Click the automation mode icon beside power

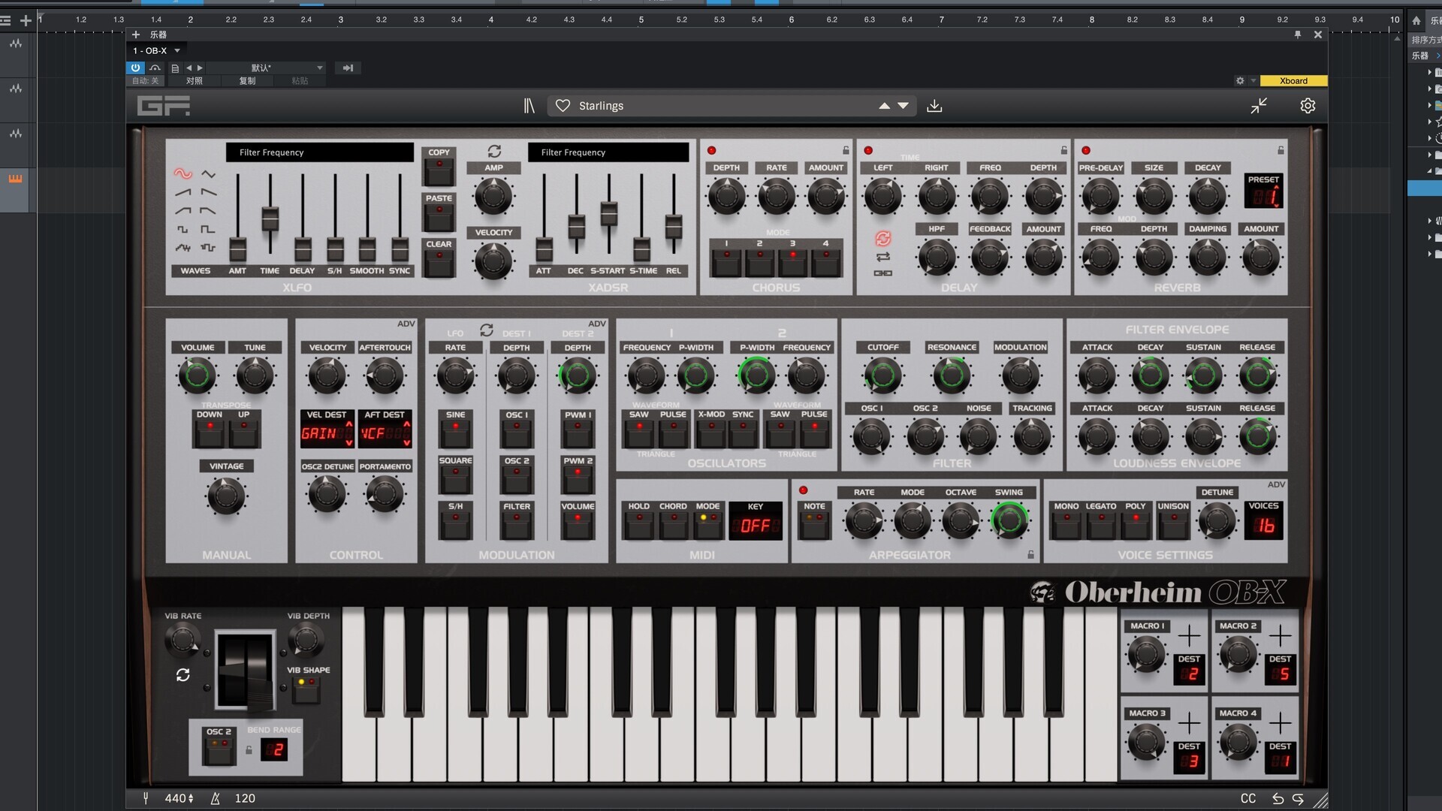point(155,68)
